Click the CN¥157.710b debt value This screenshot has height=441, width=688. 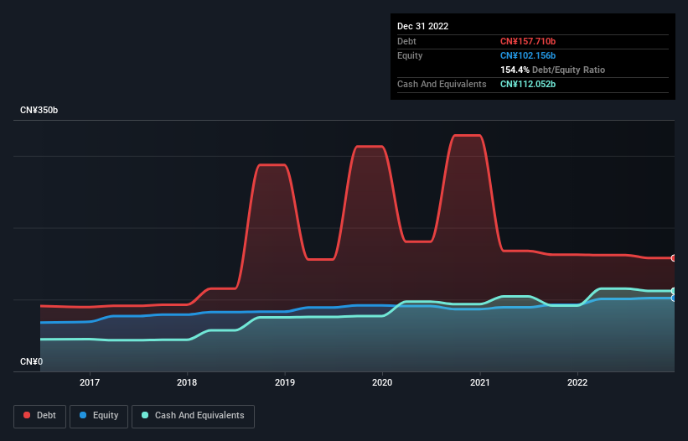[x=528, y=41]
